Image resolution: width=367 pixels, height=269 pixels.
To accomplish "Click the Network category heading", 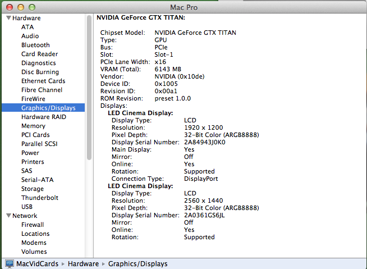I will (x=25, y=216).
